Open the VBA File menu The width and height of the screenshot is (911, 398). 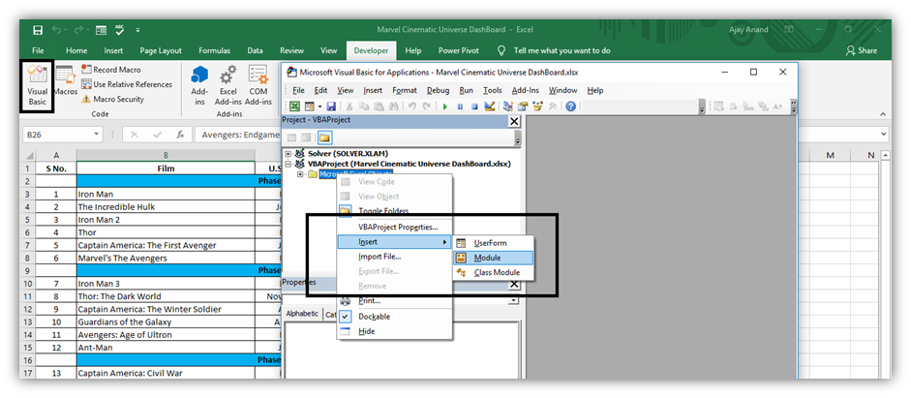(298, 90)
